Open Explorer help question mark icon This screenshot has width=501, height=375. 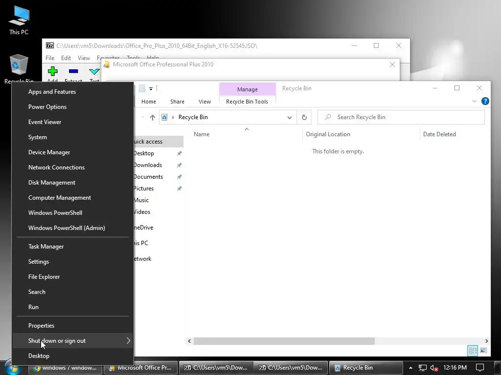coord(485,101)
